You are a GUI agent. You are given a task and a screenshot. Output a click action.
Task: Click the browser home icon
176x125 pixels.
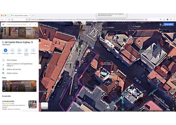coord(12,20)
